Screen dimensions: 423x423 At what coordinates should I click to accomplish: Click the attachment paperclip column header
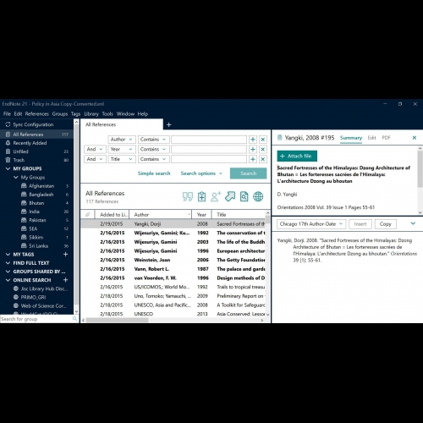tap(88, 215)
